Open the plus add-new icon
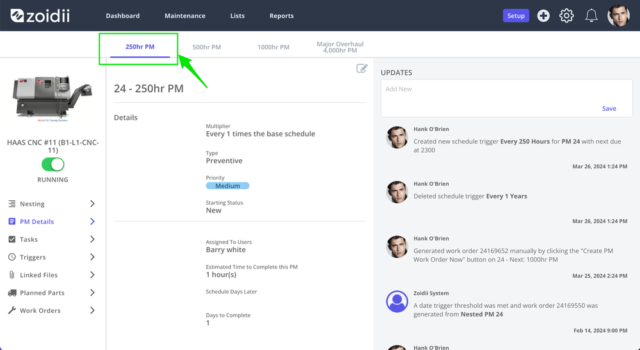 [543, 15]
